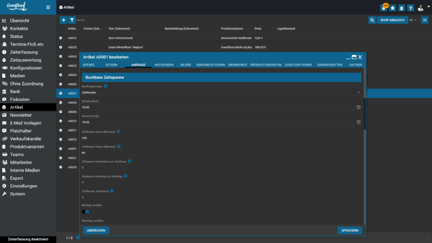
Task: Click the search magnifier button
Action: [x=372, y=20]
